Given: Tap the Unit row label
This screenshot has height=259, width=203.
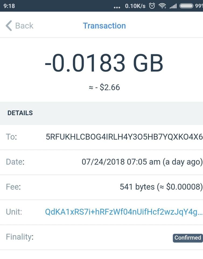Looking at the screenshot, I should click(14, 212).
